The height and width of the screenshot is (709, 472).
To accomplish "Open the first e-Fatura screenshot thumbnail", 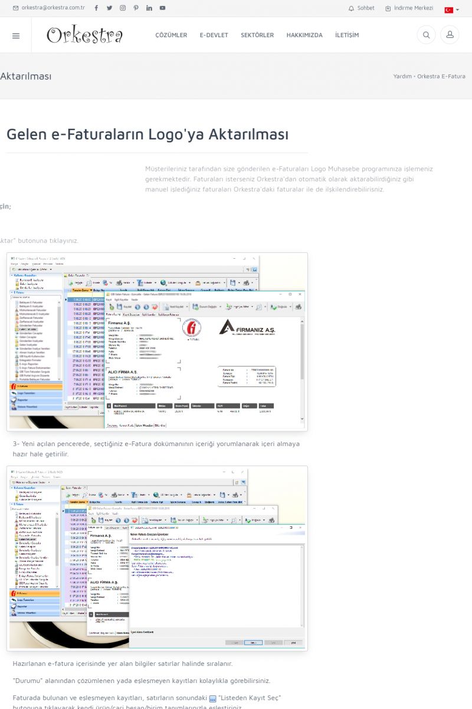I will point(157,342).
